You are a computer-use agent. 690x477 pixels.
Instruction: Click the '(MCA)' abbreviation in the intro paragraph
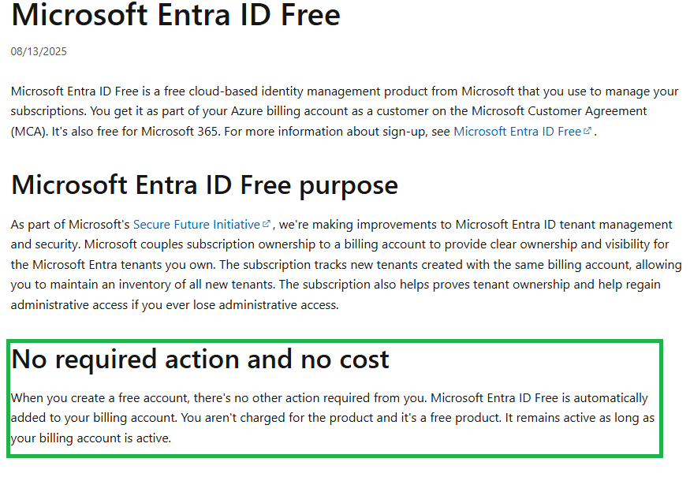point(29,132)
